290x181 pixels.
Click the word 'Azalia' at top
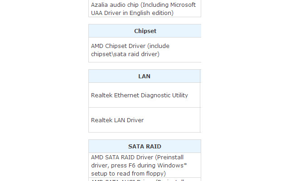tap(100, 5)
